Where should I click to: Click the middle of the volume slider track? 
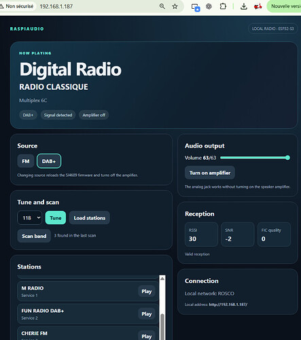[255, 158]
